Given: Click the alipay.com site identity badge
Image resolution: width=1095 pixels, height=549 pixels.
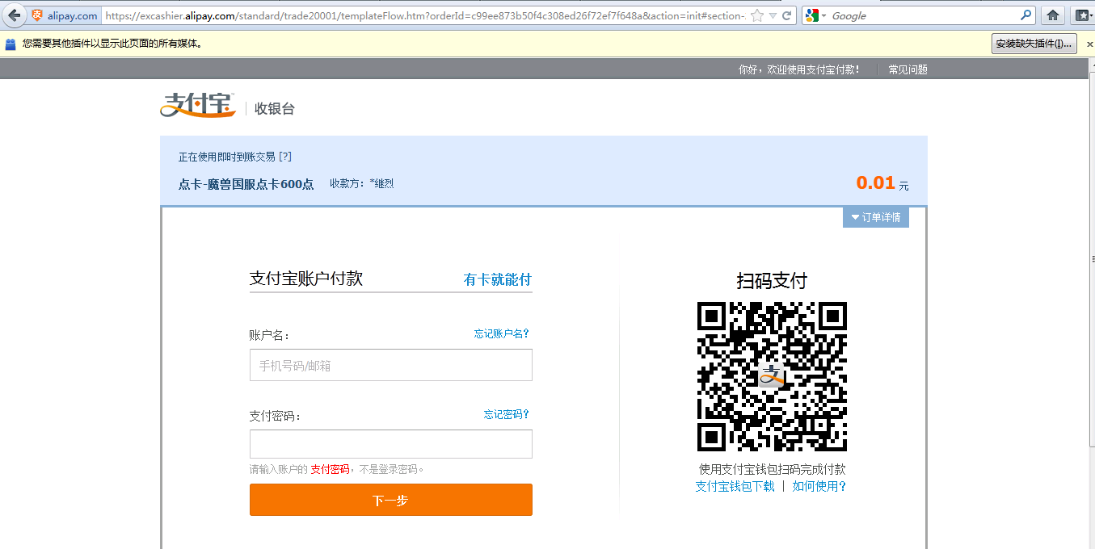Looking at the screenshot, I should (x=64, y=15).
